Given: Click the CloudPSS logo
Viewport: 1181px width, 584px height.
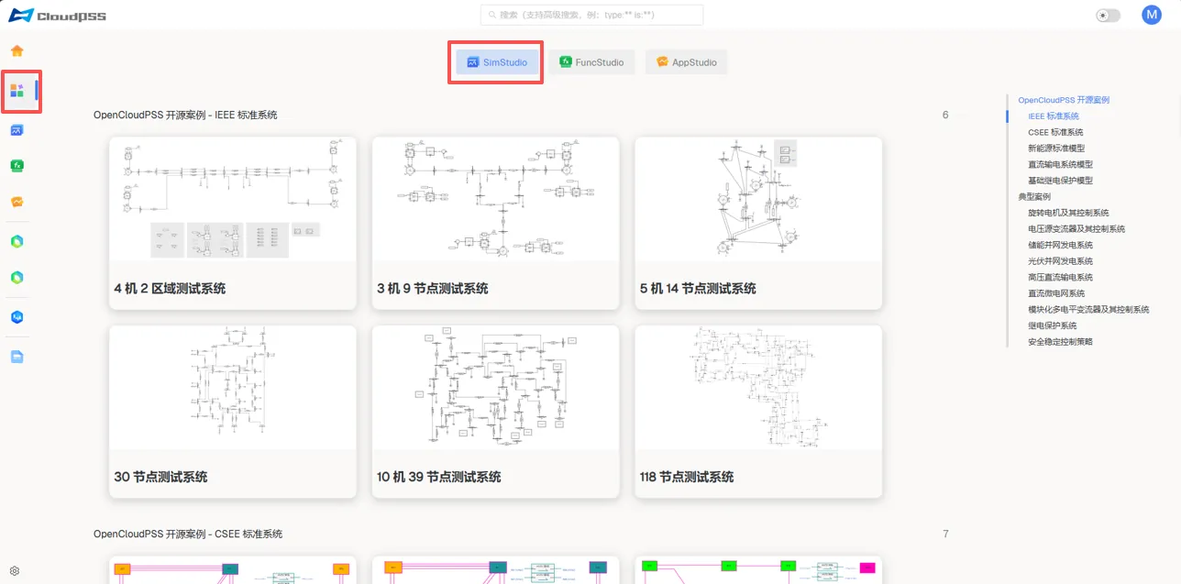Looking at the screenshot, I should 57,15.
